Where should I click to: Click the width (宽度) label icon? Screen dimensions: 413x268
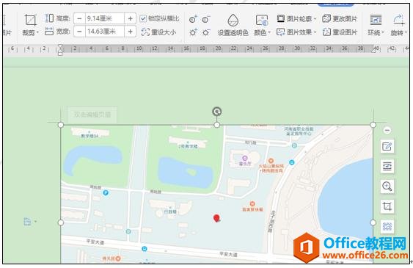click(x=49, y=32)
